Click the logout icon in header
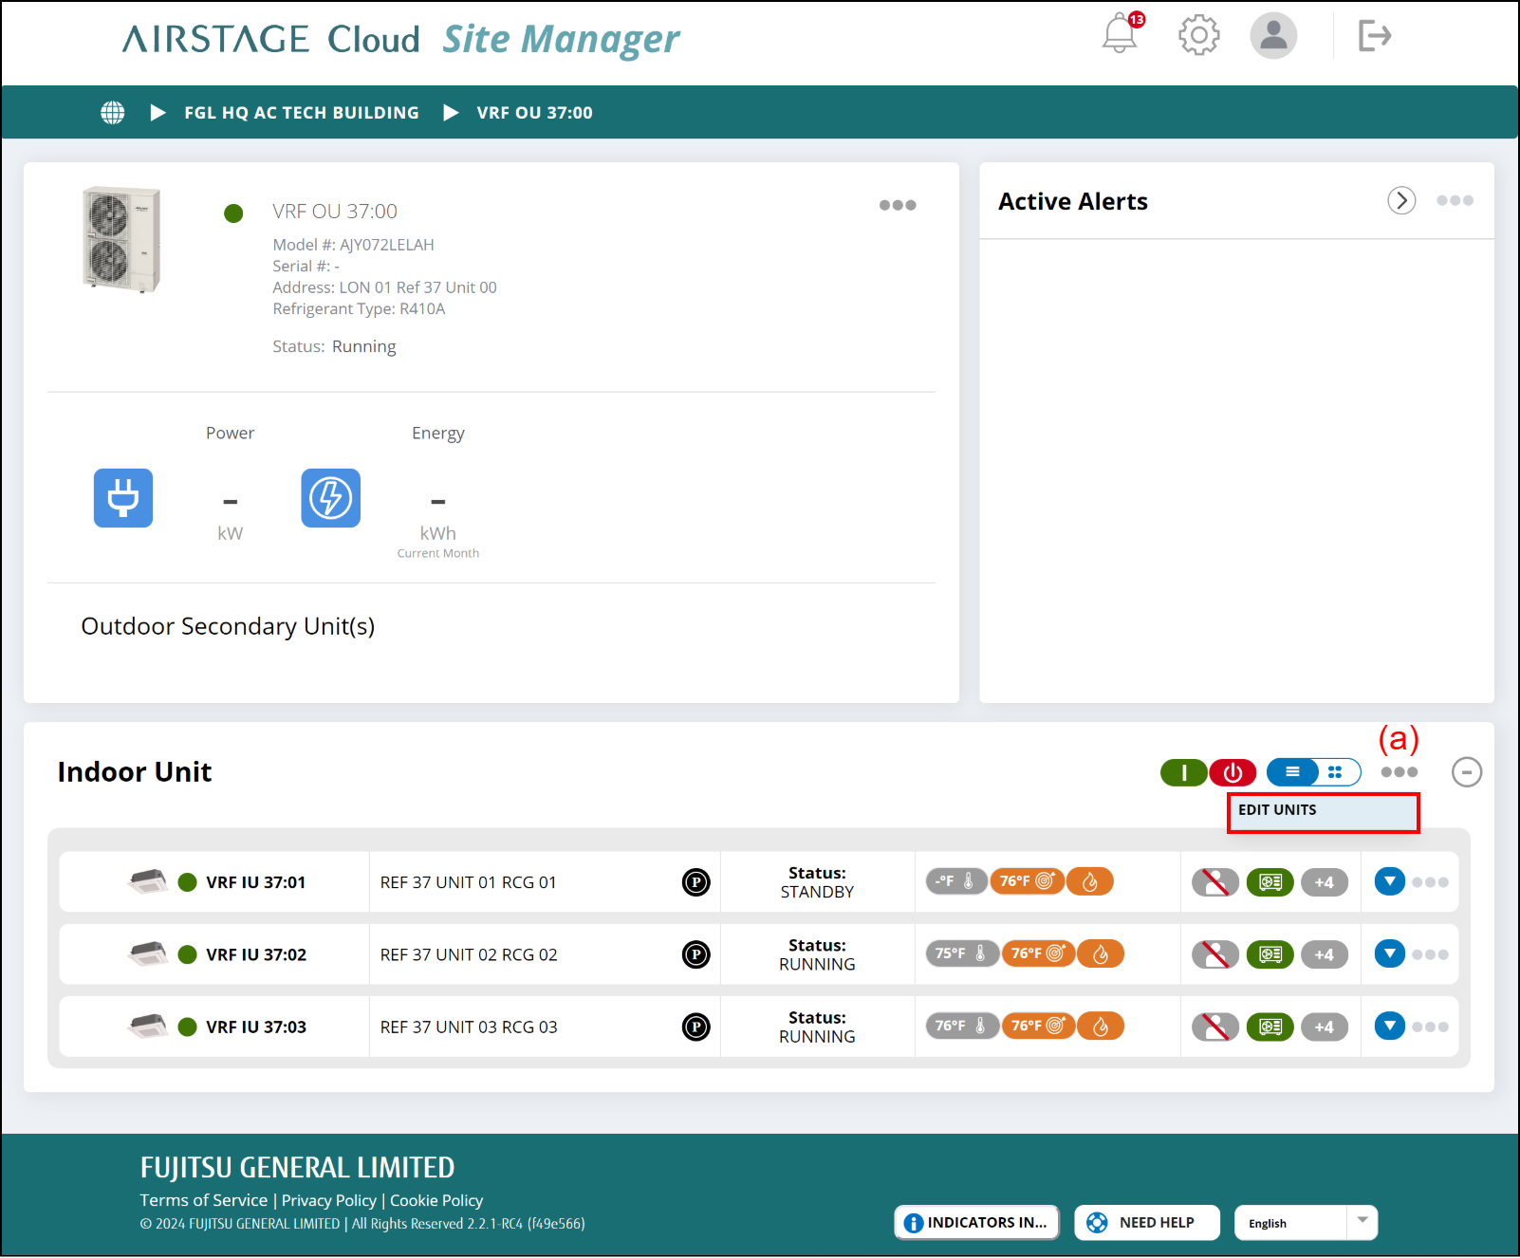Viewport: 1520px width, 1258px height. [1374, 36]
